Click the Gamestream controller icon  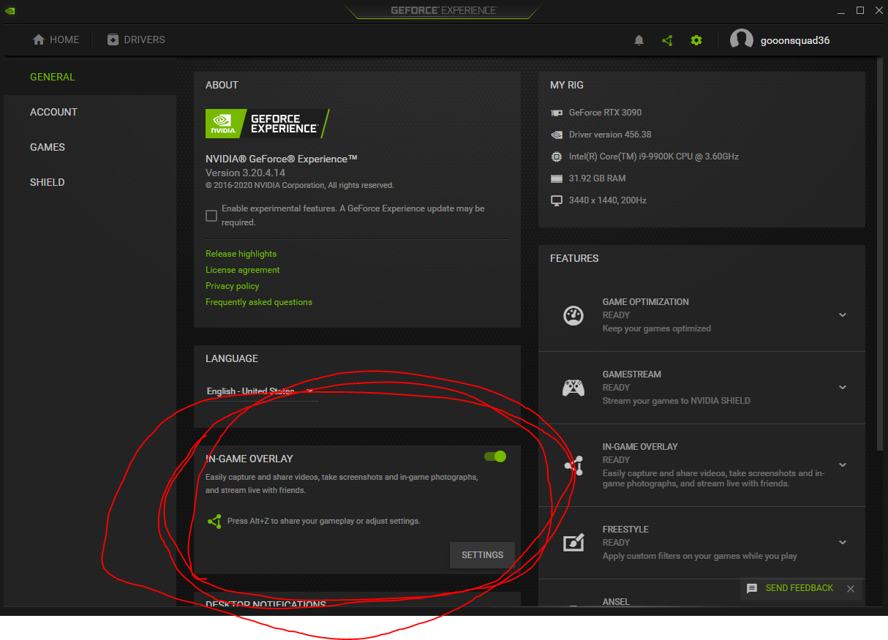pos(573,388)
